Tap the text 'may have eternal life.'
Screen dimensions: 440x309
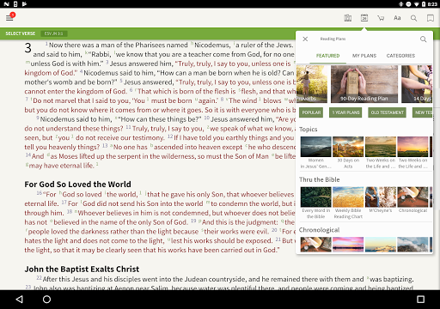click(61, 166)
